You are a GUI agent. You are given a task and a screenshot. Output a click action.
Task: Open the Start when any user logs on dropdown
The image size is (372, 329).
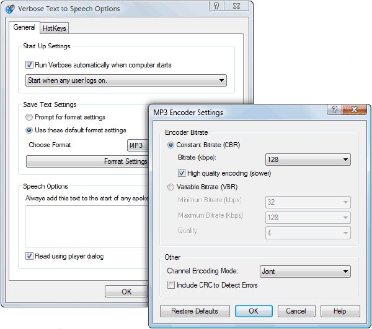[x=126, y=80]
